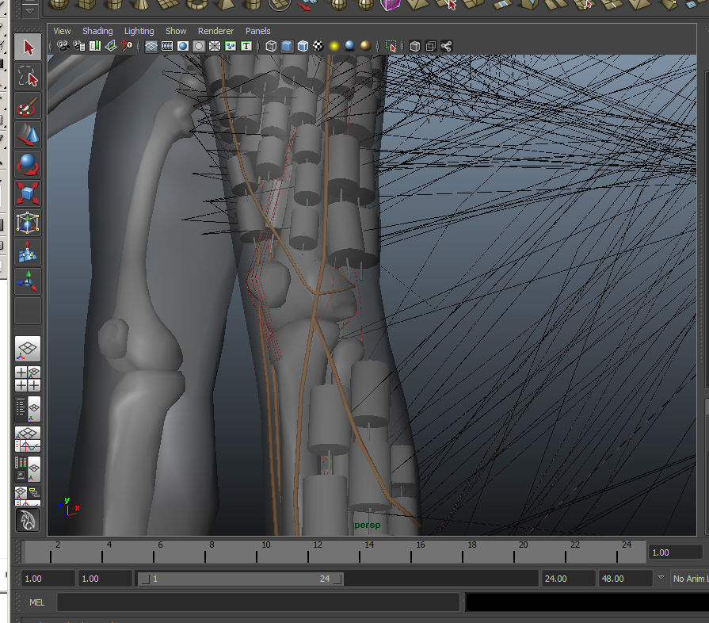709x623 pixels.
Task: Select the Universal Manipulator tool
Action: click(29, 223)
